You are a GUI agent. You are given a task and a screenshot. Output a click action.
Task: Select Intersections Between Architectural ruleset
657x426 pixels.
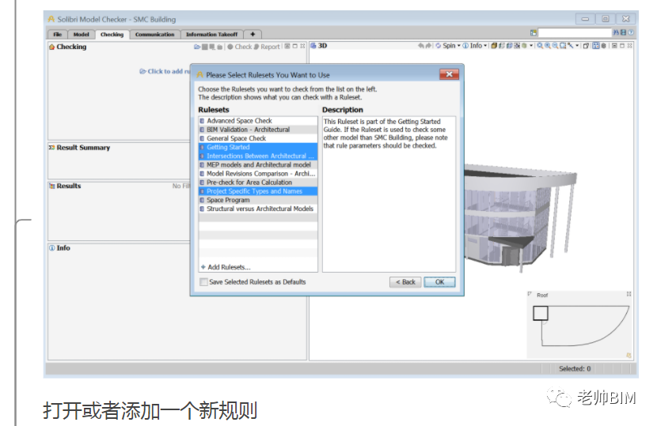tap(258, 156)
